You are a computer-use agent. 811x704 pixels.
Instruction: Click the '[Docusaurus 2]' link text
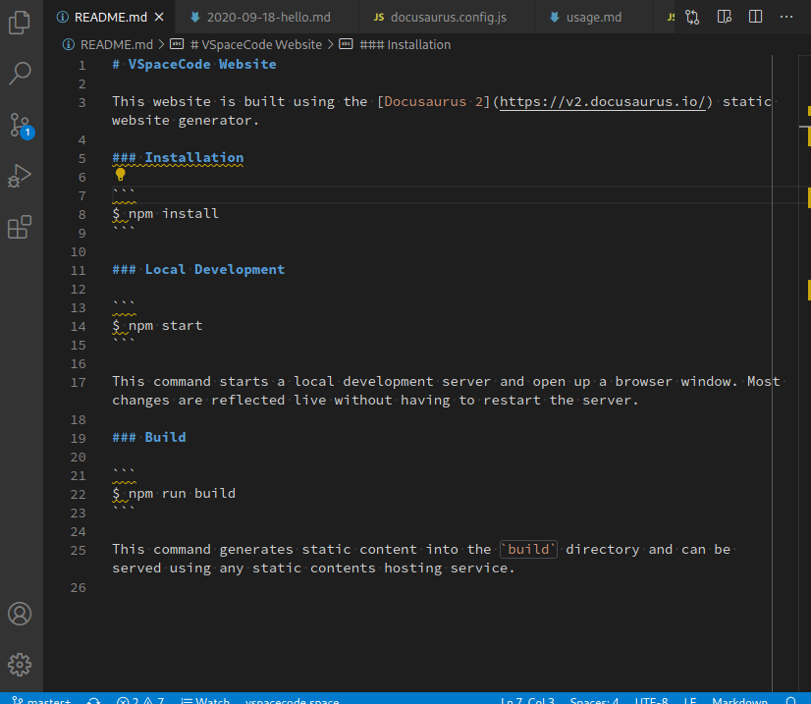[x=433, y=102]
